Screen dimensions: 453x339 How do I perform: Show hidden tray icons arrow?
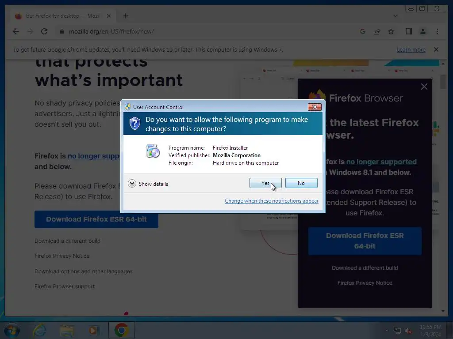(x=387, y=331)
